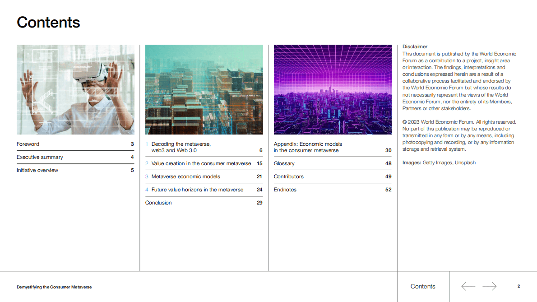This screenshot has height=302, width=537.
Task: Go to Executive summary section
Action: click(x=40, y=157)
